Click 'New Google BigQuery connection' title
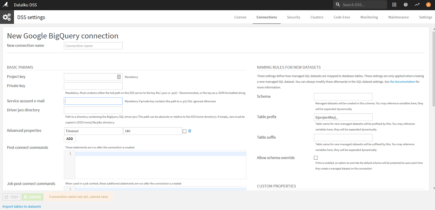435x210 pixels. (63, 36)
